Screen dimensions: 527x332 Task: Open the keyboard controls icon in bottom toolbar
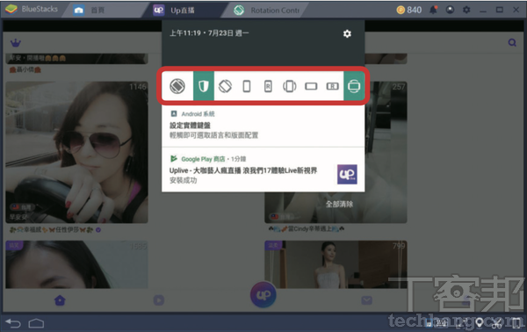tap(440, 323)
